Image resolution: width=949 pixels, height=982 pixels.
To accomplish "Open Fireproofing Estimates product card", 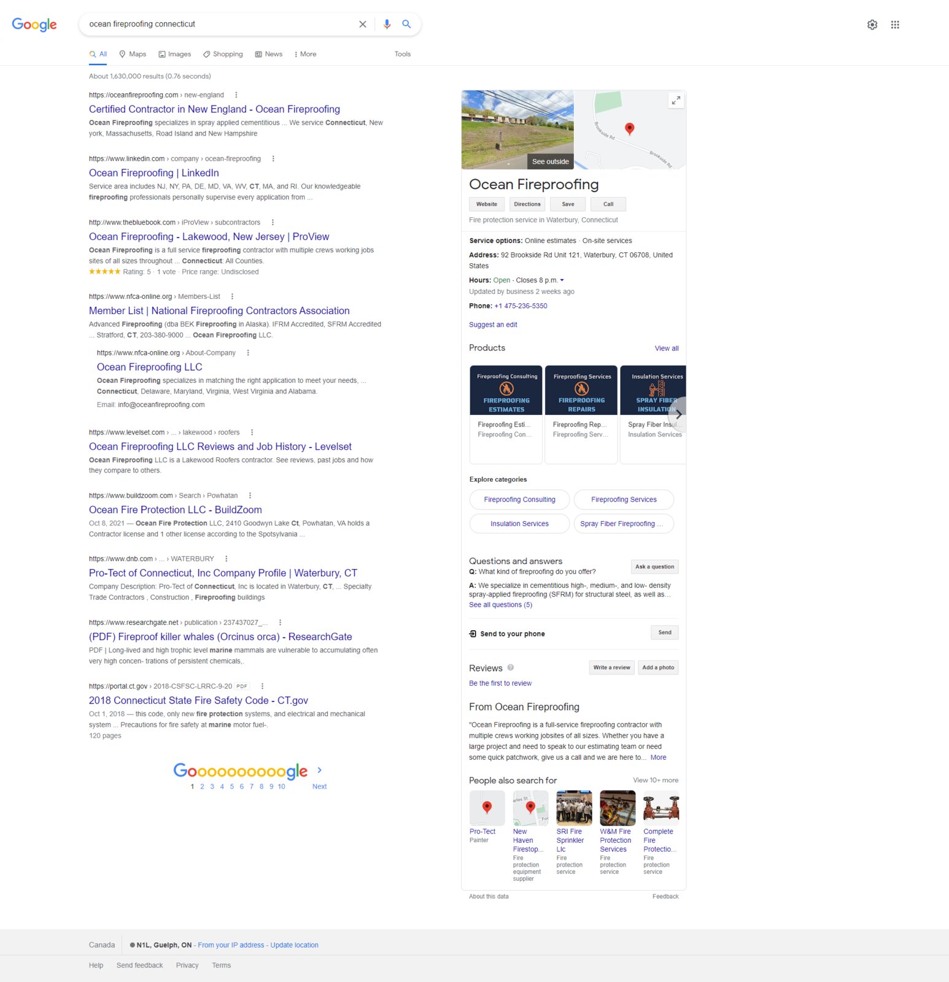I will [506, 414].
